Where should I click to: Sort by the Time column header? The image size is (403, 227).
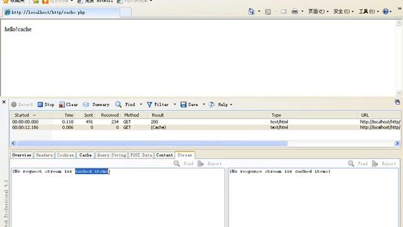(64, 115)
